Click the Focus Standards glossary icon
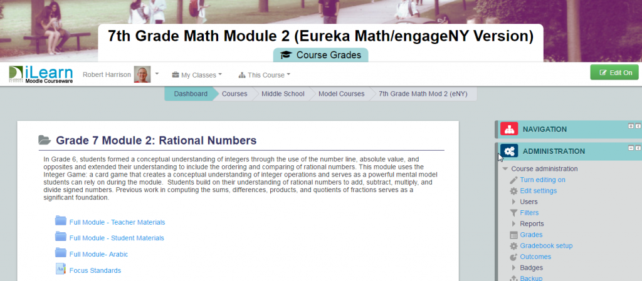The image size is (642, 281). (x=61, y=270)
